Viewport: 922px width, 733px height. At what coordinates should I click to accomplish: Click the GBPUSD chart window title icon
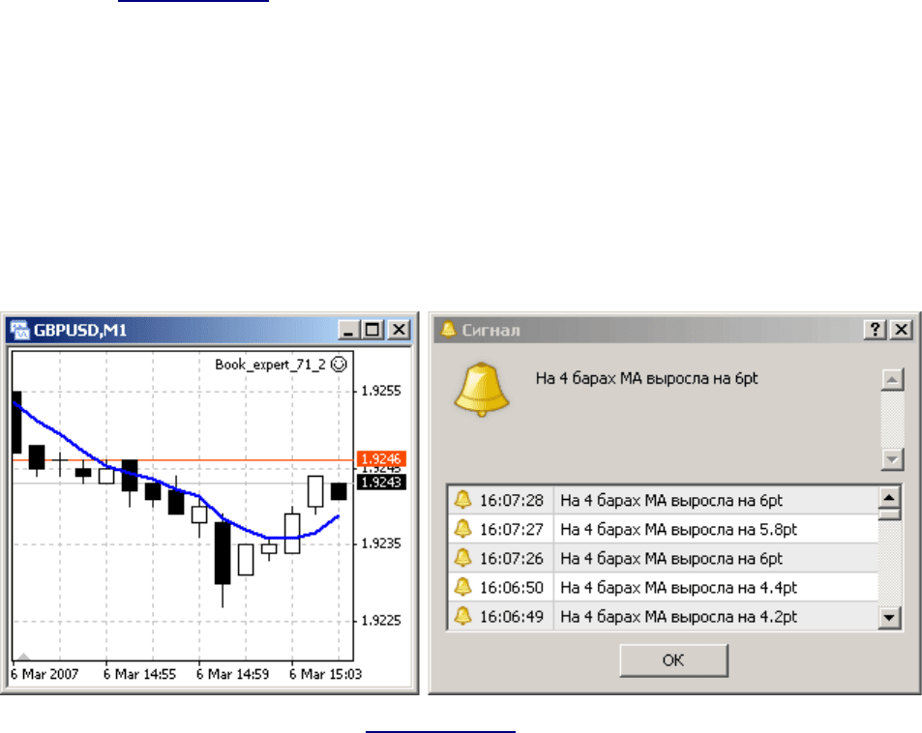click(x=19, y=331)
